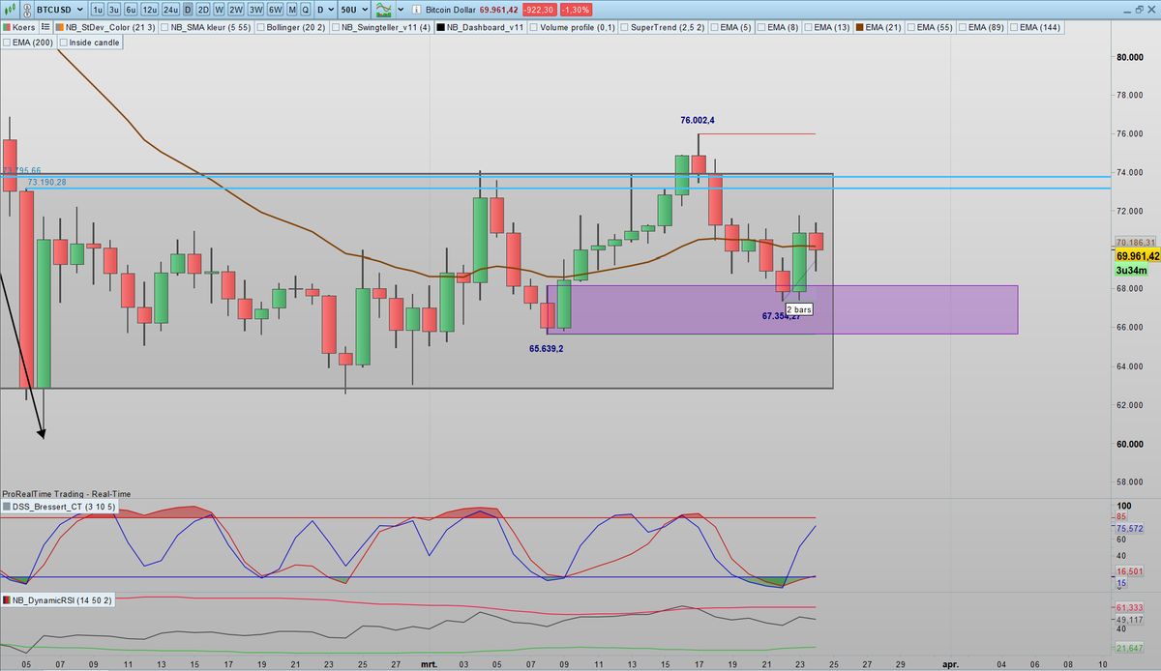Open the chart style graph icon on toolbar
This screenshot has width=1161, height=671.
click(383, 10)
